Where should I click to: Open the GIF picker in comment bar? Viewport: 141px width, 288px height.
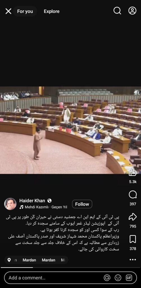[129, 278]
